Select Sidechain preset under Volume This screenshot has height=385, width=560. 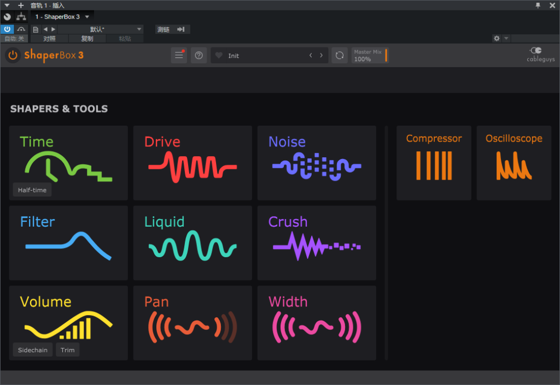click(33, 350)
